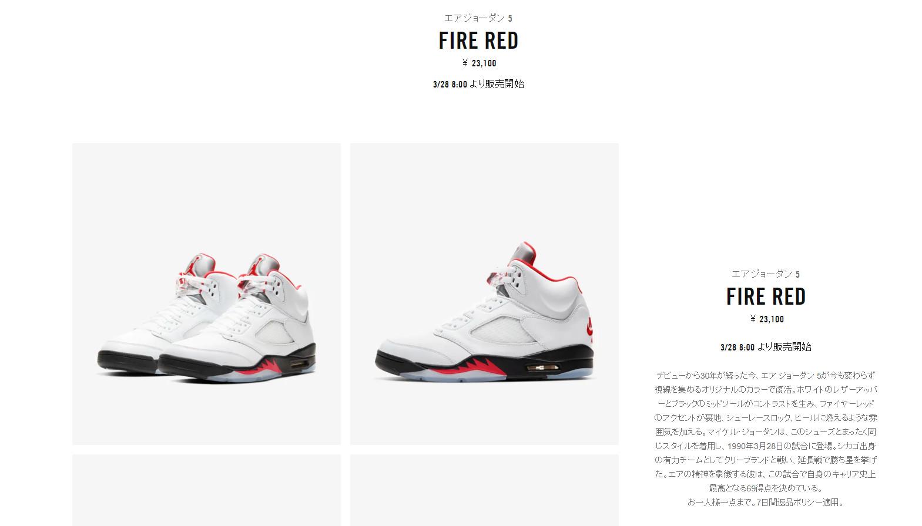This screenshot has height=526, width=922.
Task: Open the single side-view sneaker photo
Action: [484, 294]
